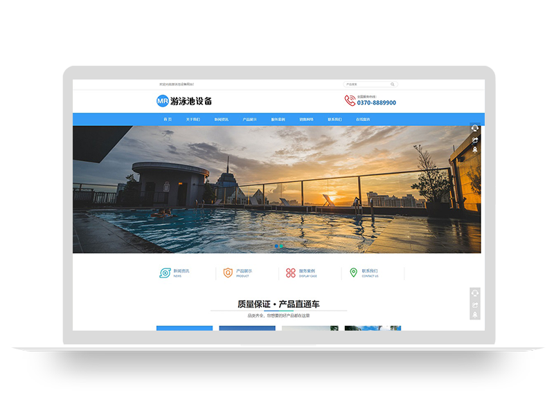The height and width of the screenshot is (415, 554).
Task: Open the red phone hotline icon
Action: 350,100
